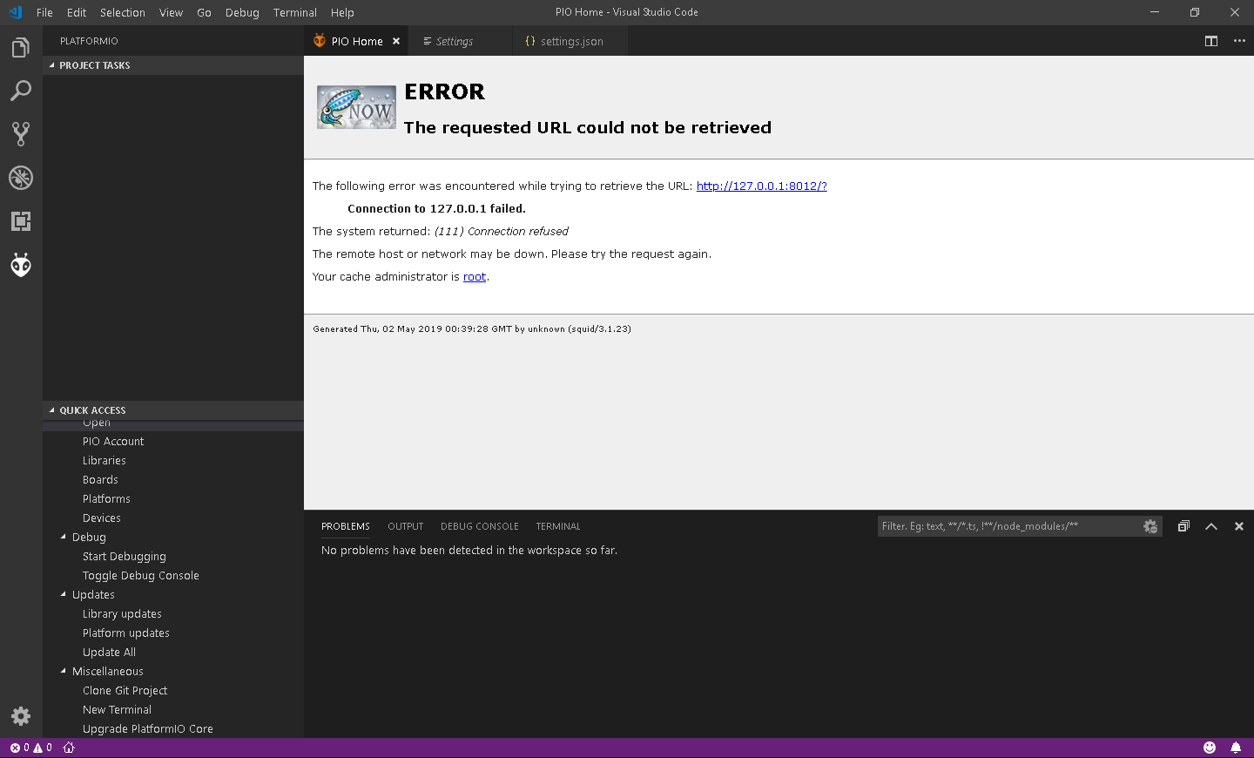Open the Edit menu

tap(77, 12)
